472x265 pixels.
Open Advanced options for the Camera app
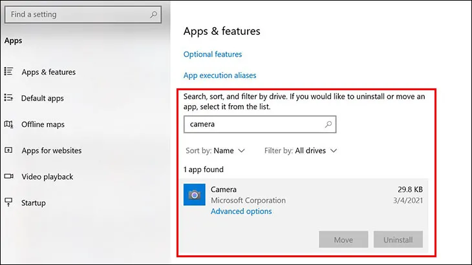tap(241, 211)
